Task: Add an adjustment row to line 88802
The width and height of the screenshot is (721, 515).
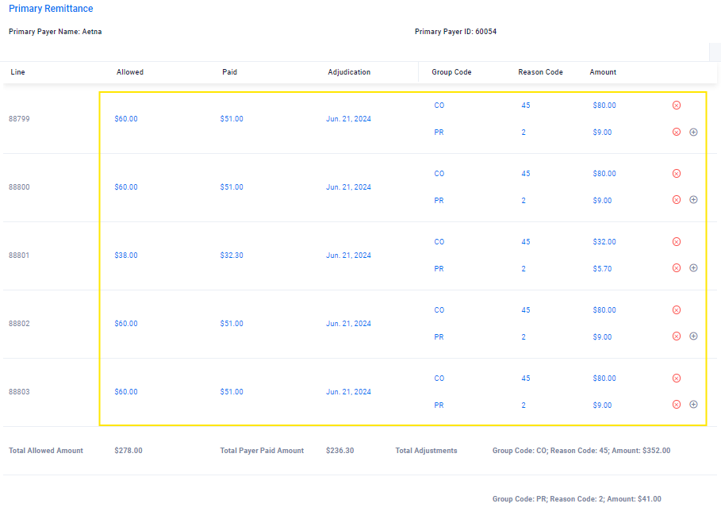Action: pos(693,336)
